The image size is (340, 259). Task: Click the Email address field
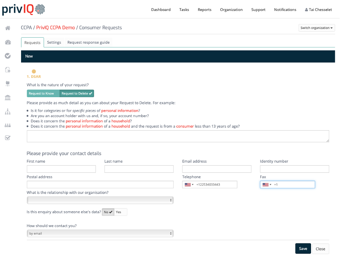coord(217,169)
